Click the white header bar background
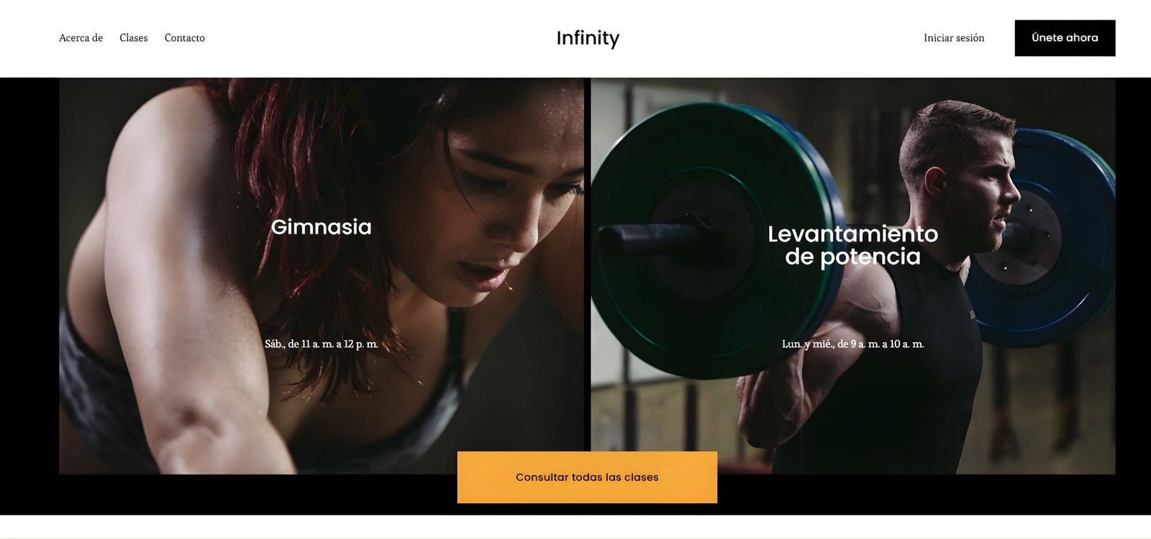This screenshot has height=539, width=1151. 403,38
